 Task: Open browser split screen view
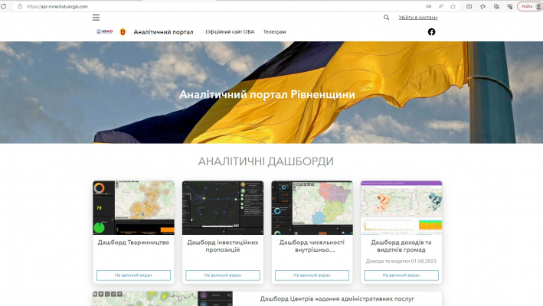pyautogui.click(x=469, y=6)
